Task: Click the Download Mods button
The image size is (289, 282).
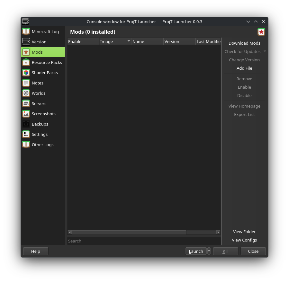Action: [244, 43]
